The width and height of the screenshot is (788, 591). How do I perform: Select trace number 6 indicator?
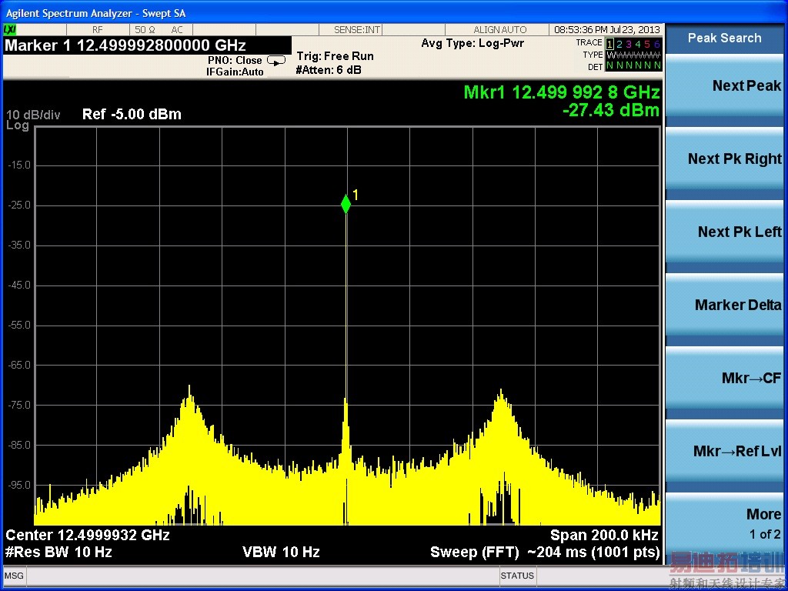tap(656, 44)
